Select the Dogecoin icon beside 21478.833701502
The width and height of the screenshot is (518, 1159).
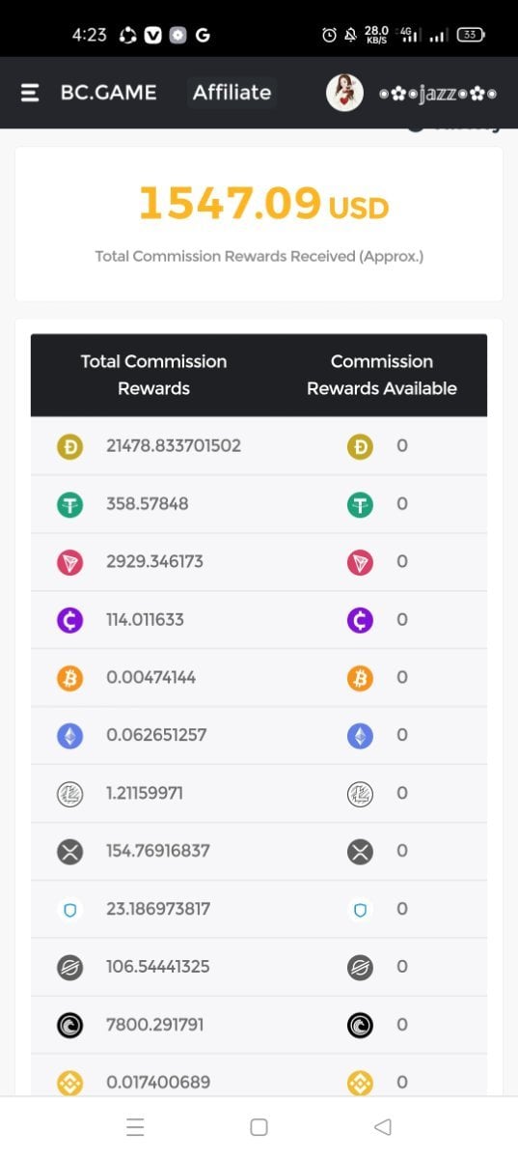click(70, 446)
